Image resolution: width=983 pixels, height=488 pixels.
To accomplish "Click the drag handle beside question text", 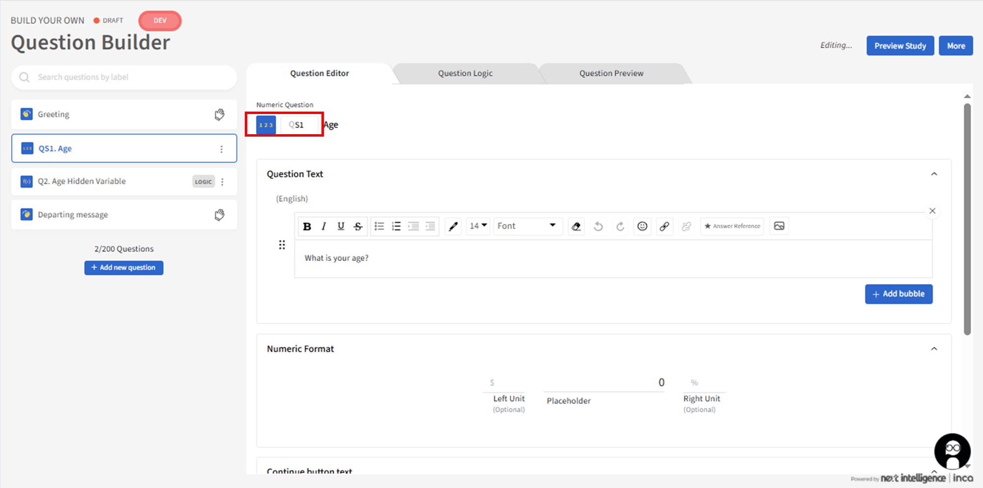I will pyautogui.click(x=282, y=245).
